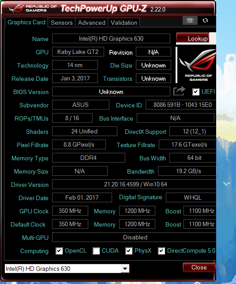Click the Transistors Unknown value
236x284 pixels.
154,78
